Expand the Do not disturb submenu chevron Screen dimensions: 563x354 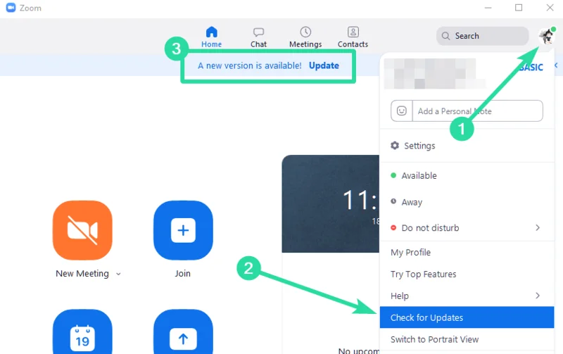coord(538,228)
